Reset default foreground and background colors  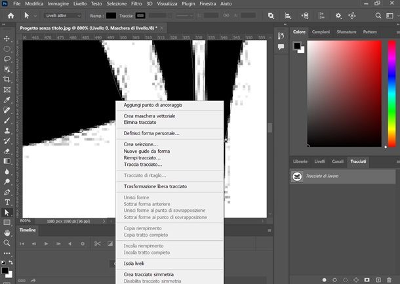tap(3, 262)
